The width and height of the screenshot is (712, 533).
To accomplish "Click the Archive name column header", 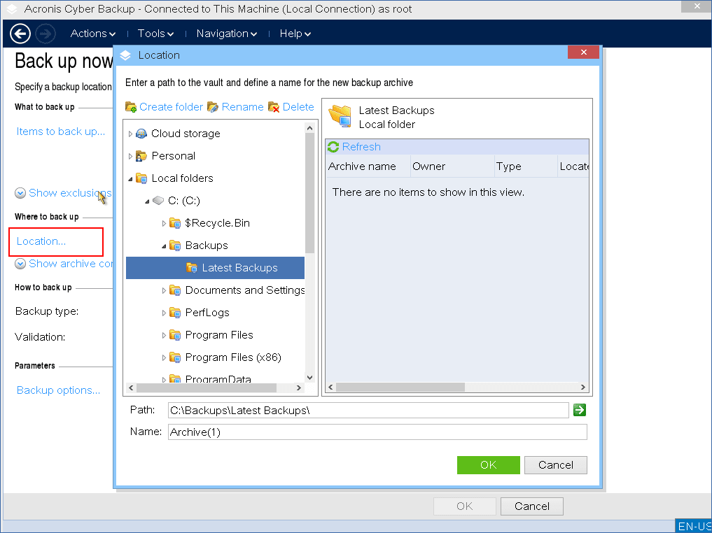I will pos(362,166).
